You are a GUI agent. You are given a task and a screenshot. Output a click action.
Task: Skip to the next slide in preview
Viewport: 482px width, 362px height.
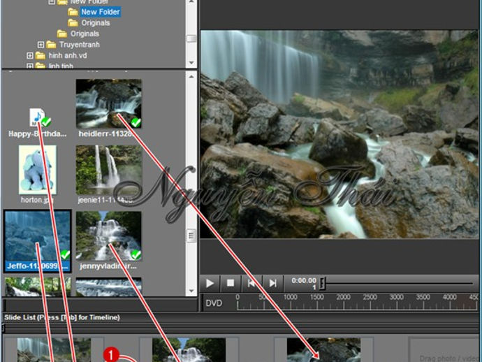(272, 283)
